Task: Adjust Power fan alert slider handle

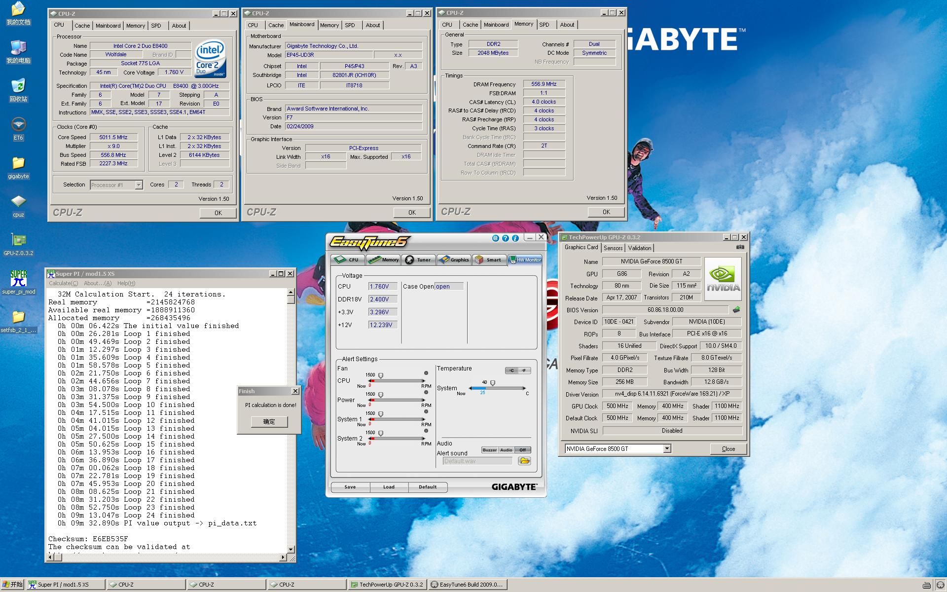Action: [x=380, y=395]
